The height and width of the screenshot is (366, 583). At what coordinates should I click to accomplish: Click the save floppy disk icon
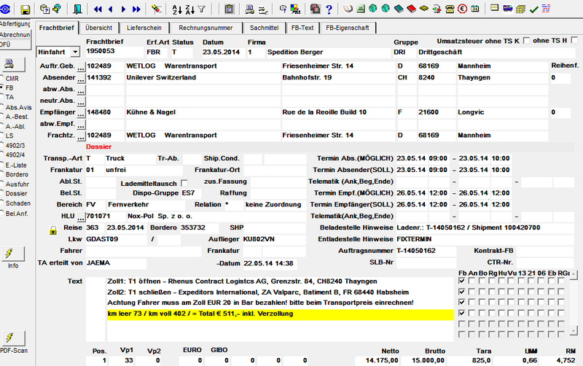coord(25,9)
